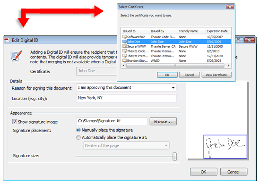Screen dimensions: 260x184
Task: Select the 5/16/2009 expiration date
Action: pos(214,42)
